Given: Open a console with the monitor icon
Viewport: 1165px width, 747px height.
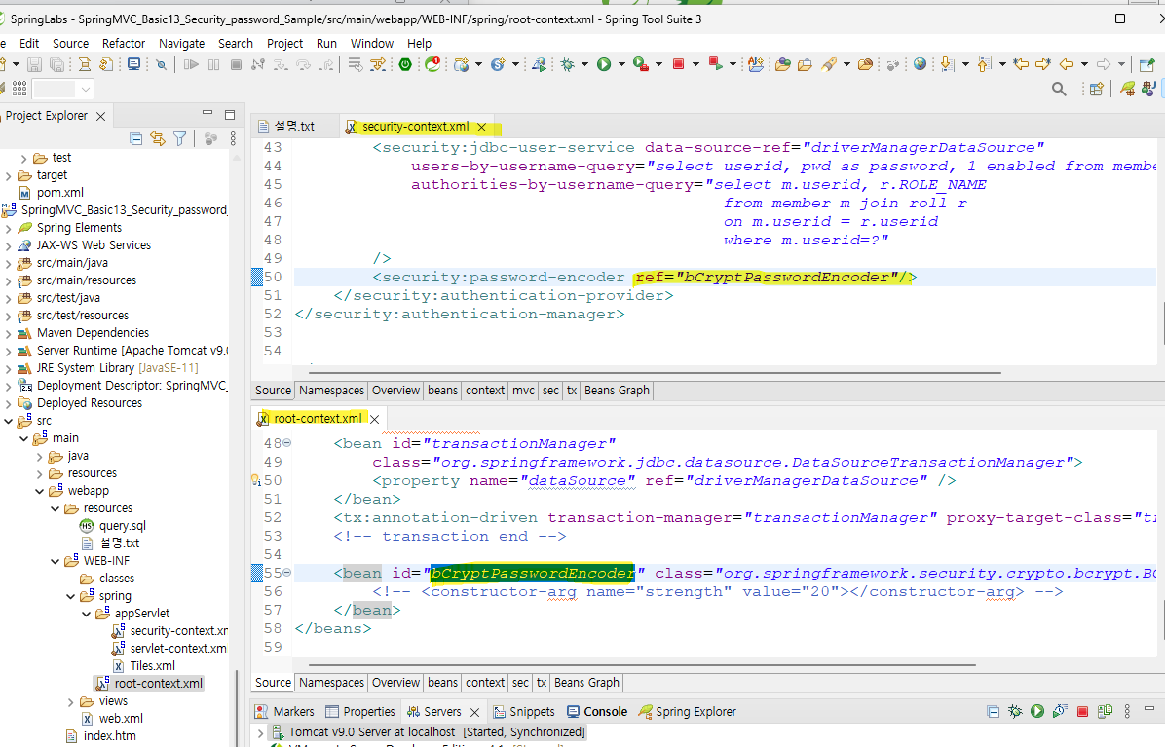Looking at the screenshot, I should (133, 64).
